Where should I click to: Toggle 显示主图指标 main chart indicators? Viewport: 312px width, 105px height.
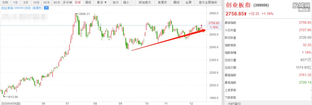(x=208, y=3)
